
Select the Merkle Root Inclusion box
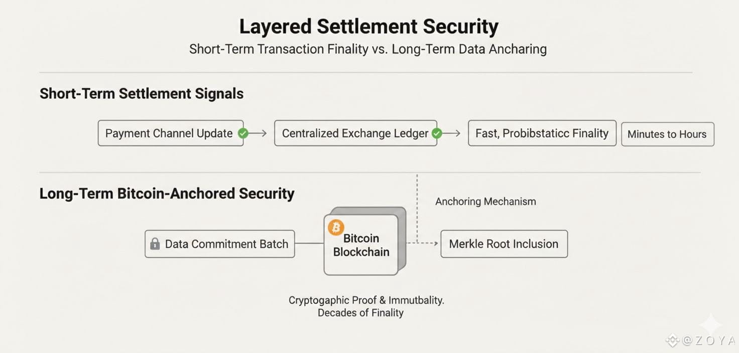[x=504, y=244]
